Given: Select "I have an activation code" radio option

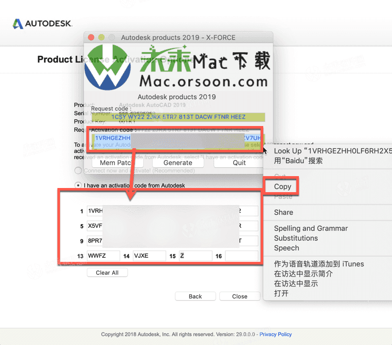Looking at the screenshot, I should [x=78, y=185].
